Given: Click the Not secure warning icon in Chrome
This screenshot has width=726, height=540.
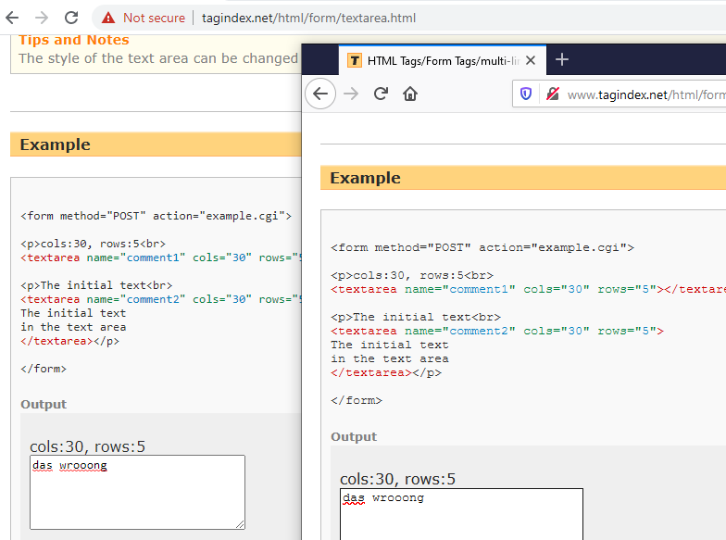Looking at the screenshot, I should [x=108, y=18].
